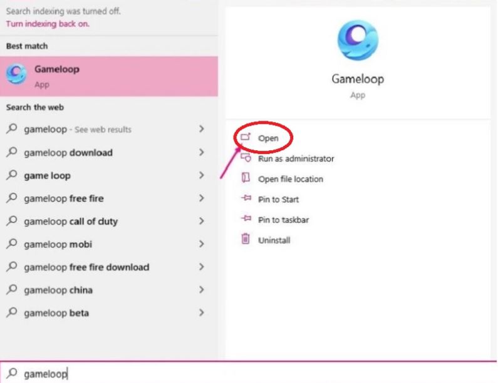
Task: Select the 'Uninstall' action
Action: coord(274,240)
